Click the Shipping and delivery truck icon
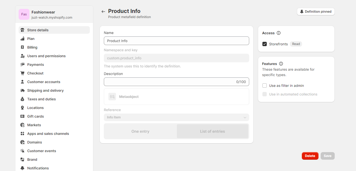 coord(22,90)
